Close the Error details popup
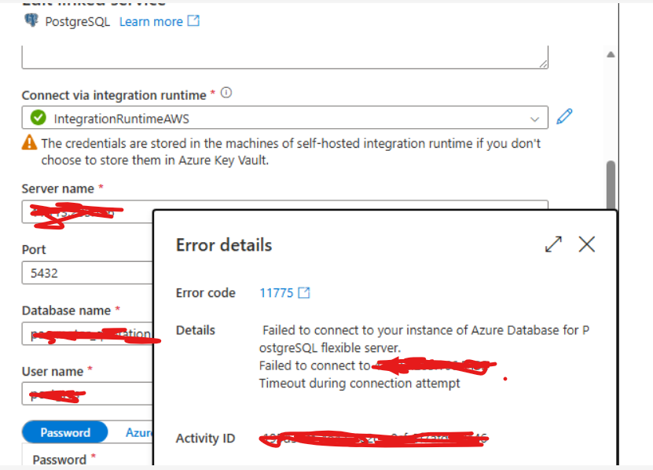 587,244
